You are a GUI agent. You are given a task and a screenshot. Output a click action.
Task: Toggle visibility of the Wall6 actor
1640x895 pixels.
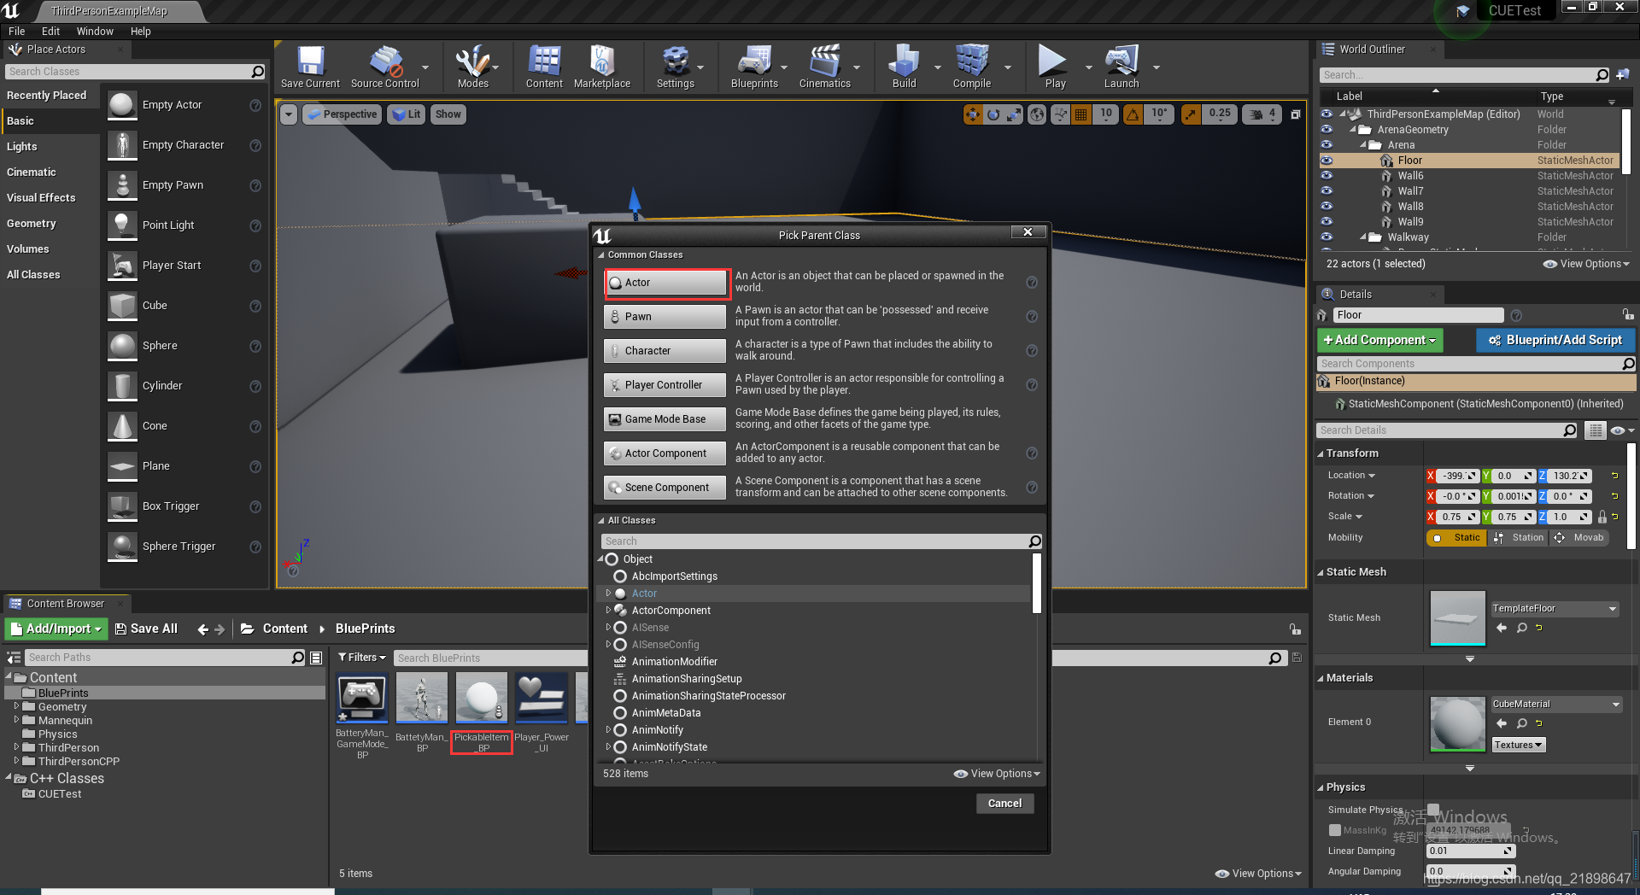[x=1327, y=176]
